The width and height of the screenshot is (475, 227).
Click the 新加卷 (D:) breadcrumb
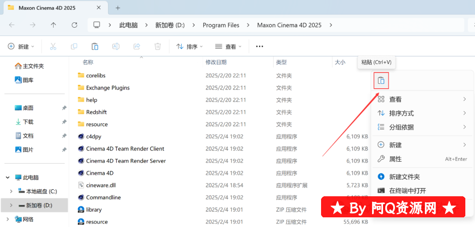[170, 25]
